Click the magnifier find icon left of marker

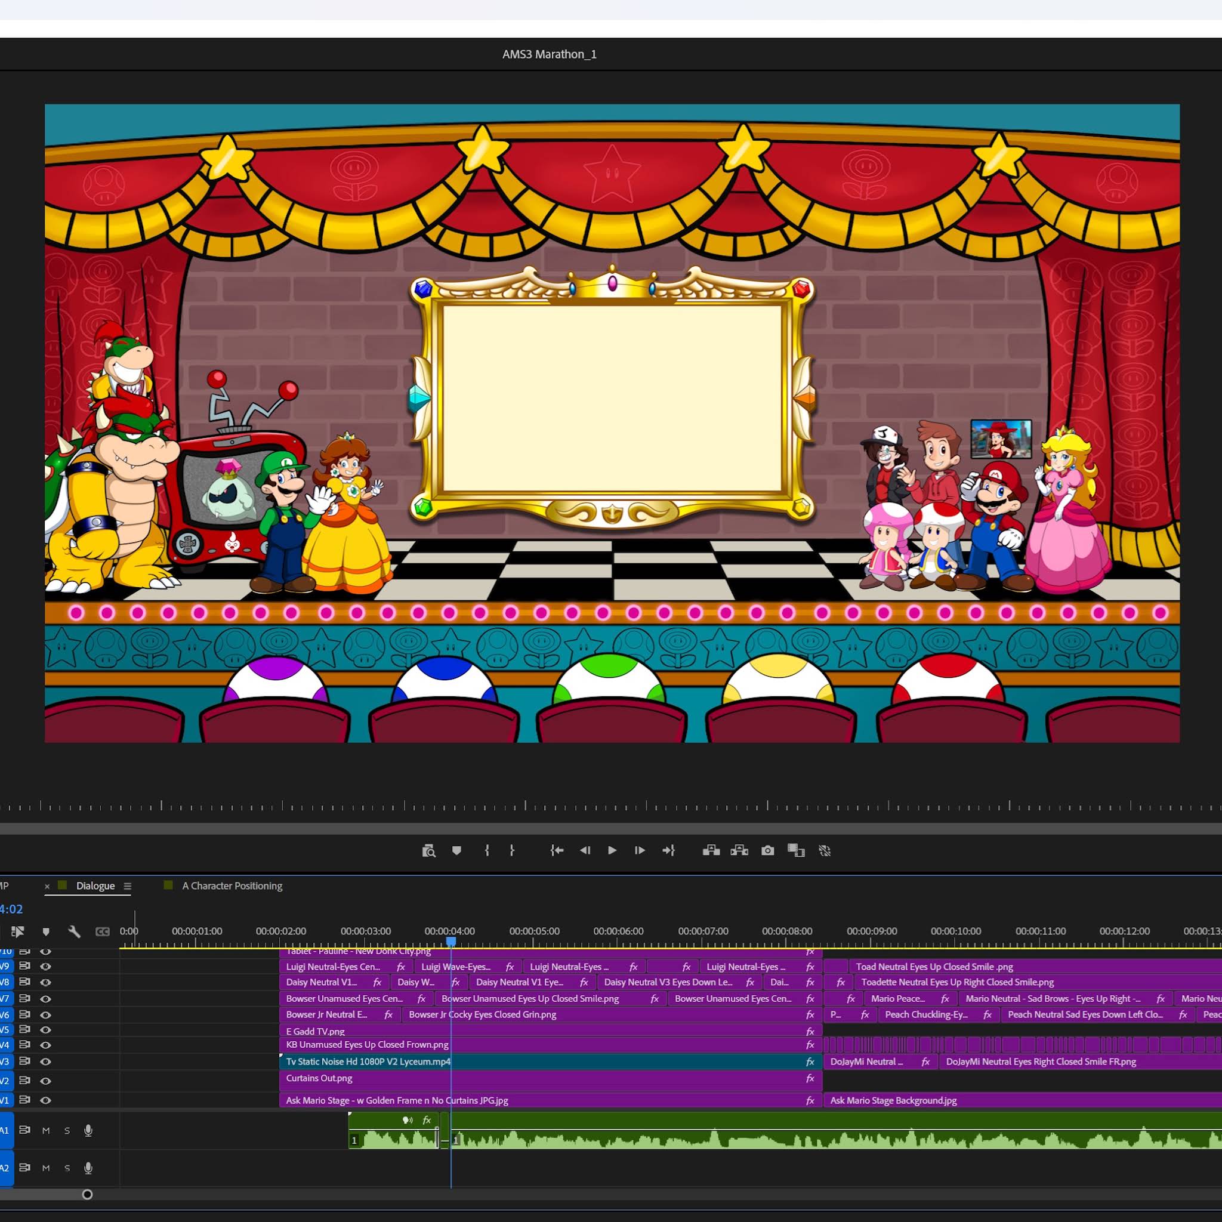(429, 851)
